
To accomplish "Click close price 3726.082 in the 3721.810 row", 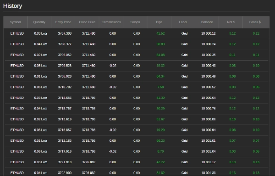I will (x=88, y=162).
